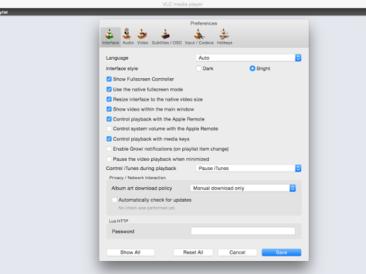Toggle Show video within the main window
Viewport: 366px width, 274px height.
[109, 109]
